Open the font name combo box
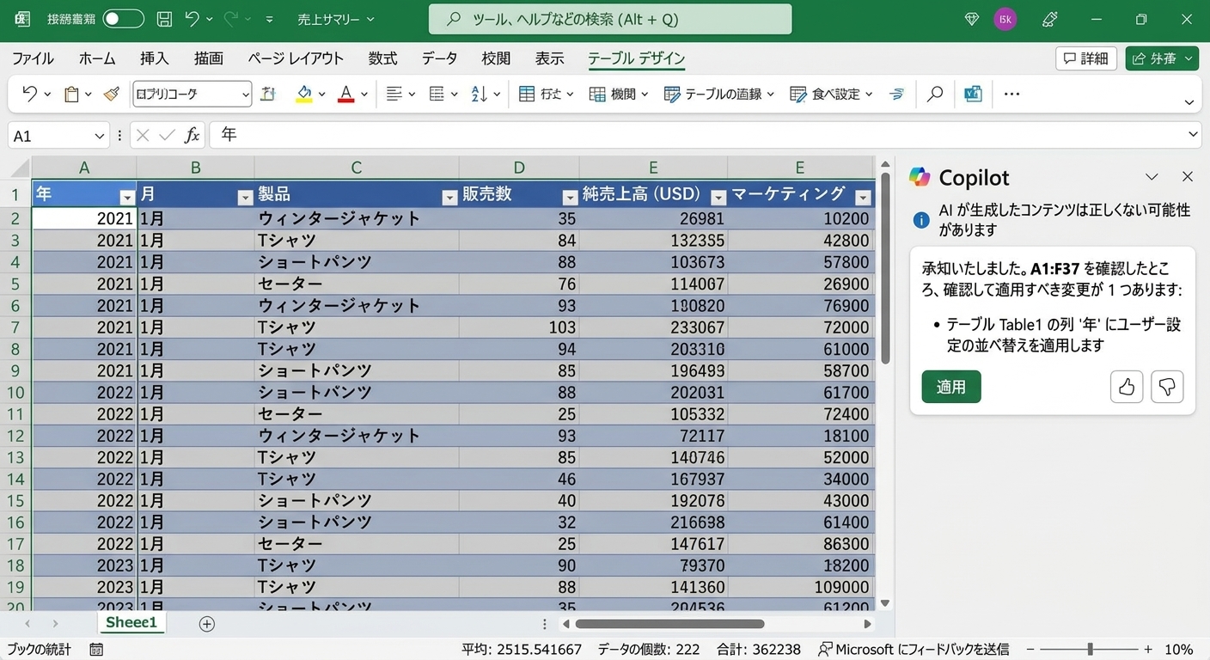This screenshot has width=1210, height=660. (192, 94)
